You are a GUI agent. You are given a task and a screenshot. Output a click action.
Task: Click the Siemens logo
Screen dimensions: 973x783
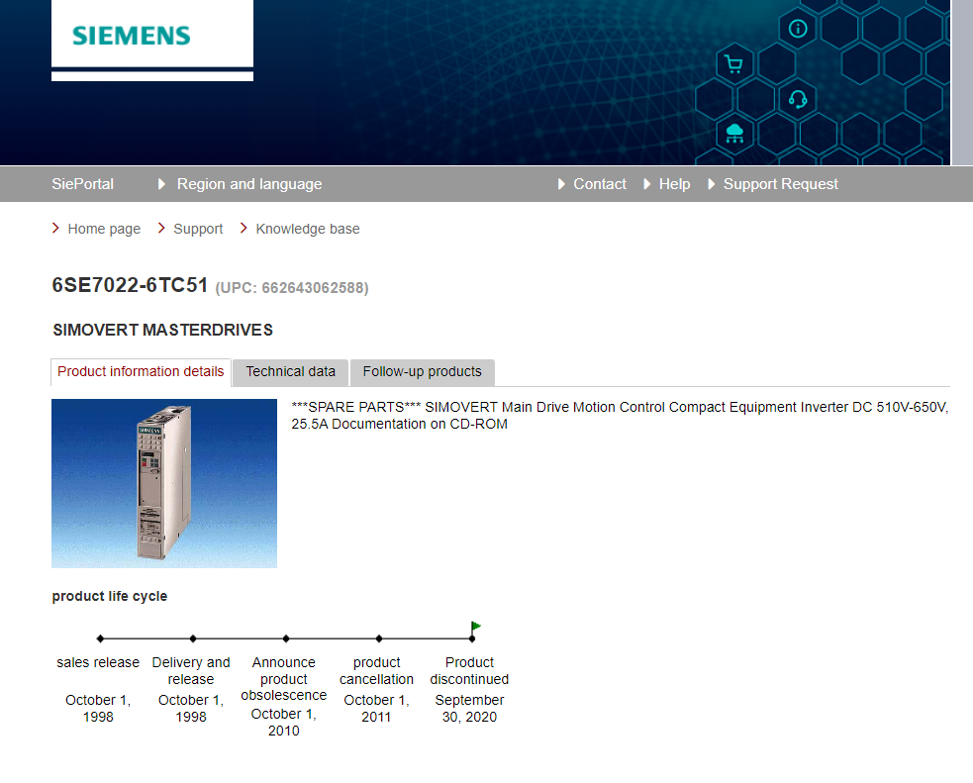point(131,36)
